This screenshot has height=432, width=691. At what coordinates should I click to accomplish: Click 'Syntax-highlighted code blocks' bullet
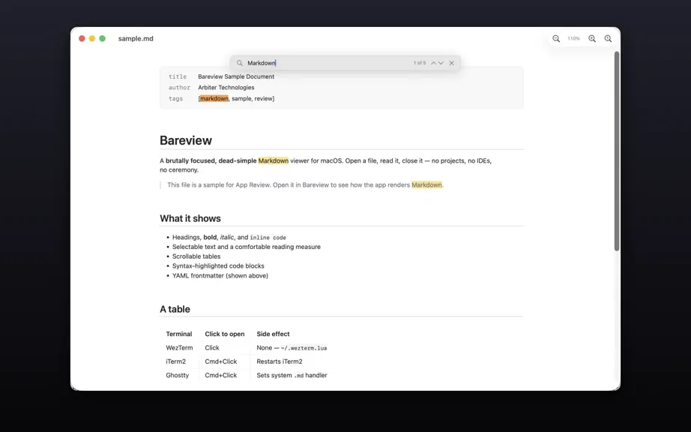(x=218, y=266)
